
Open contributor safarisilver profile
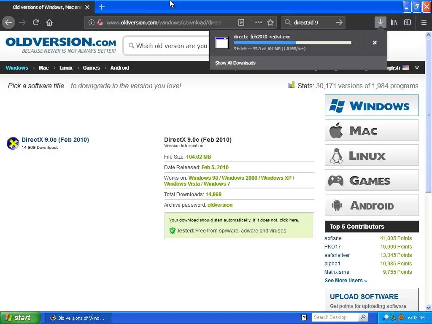(x=337, y=255)
